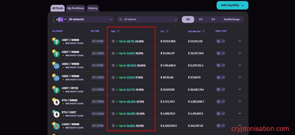
Task: Click the All Pools column header
Action: (x=57, y=31)
